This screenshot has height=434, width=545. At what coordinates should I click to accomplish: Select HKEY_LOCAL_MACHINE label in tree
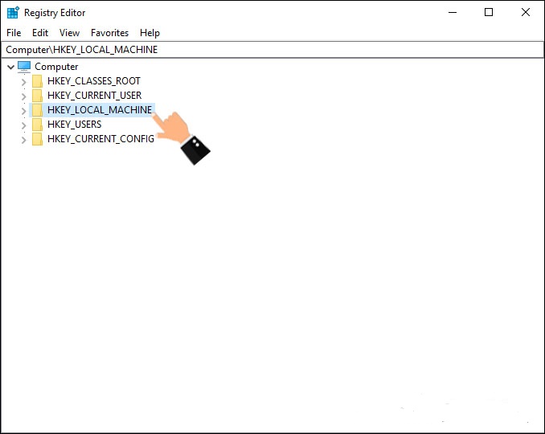point(100,110)
